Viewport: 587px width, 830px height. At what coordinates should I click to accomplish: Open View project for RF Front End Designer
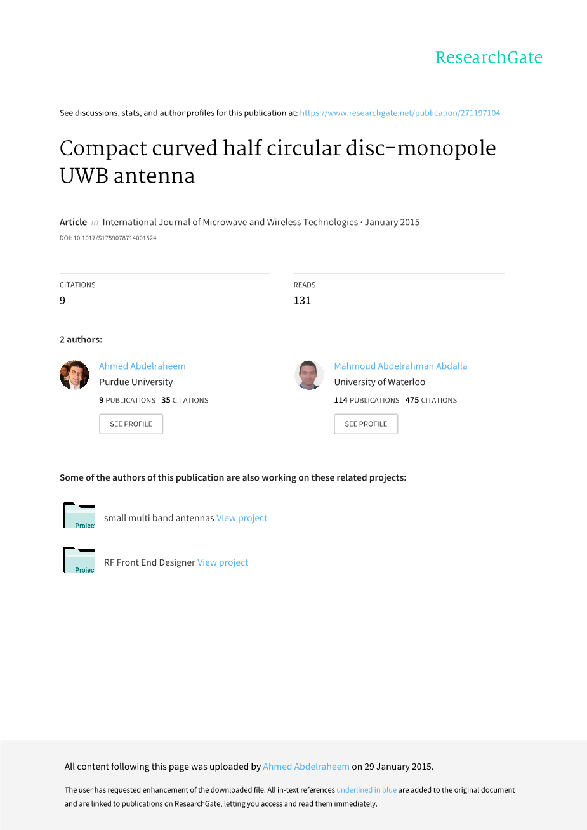pyautogui.click(x=223, y=562)
